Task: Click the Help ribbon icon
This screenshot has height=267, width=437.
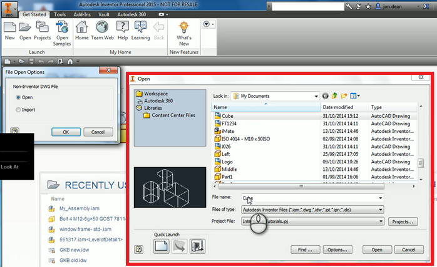Action: (123, 31)
